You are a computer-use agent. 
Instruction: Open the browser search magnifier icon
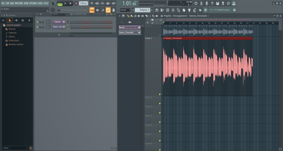click(x=31, y=148)
